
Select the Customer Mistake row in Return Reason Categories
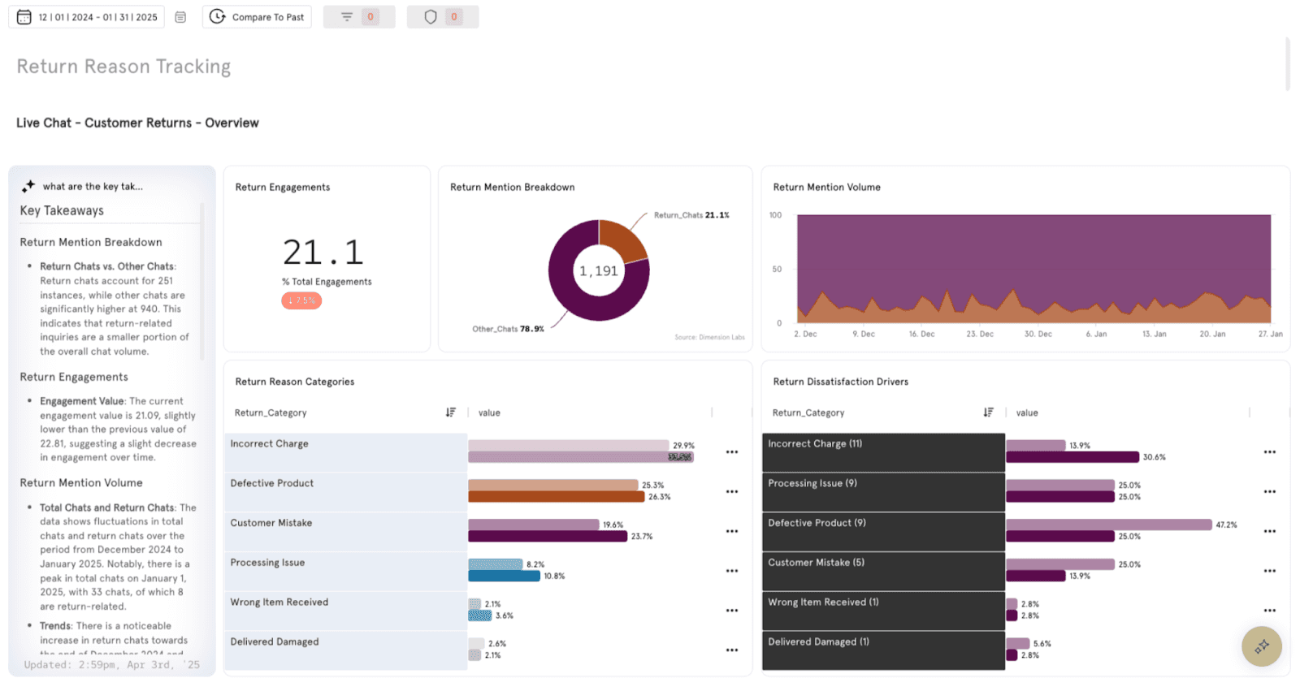[346, 532]
